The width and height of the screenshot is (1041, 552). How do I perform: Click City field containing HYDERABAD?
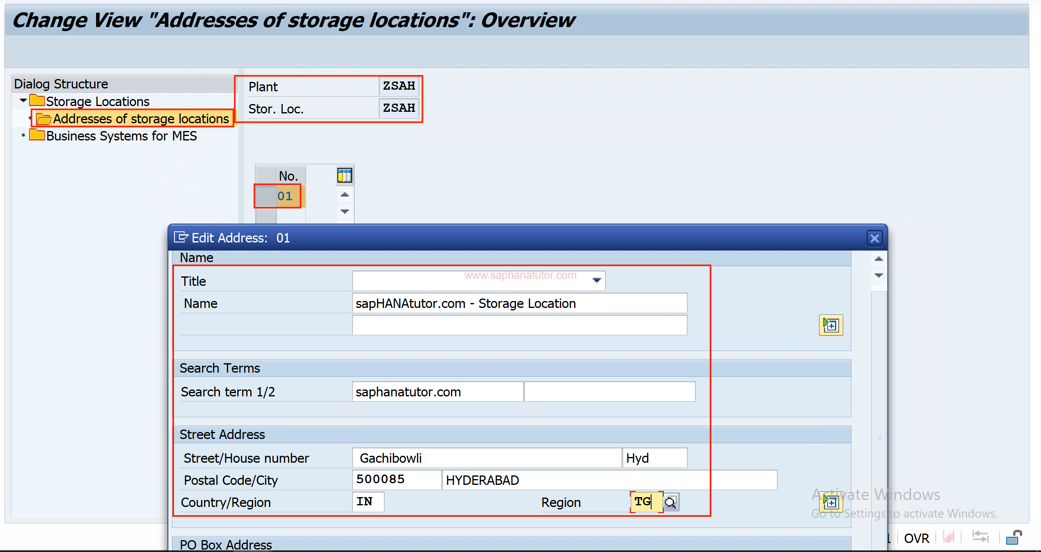[x=610, y=480]
